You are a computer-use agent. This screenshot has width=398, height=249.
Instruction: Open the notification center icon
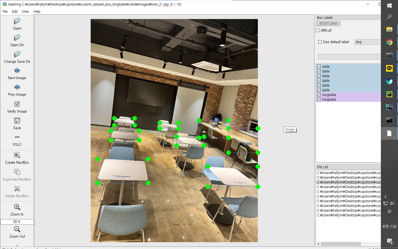click(x=389, y=241)
